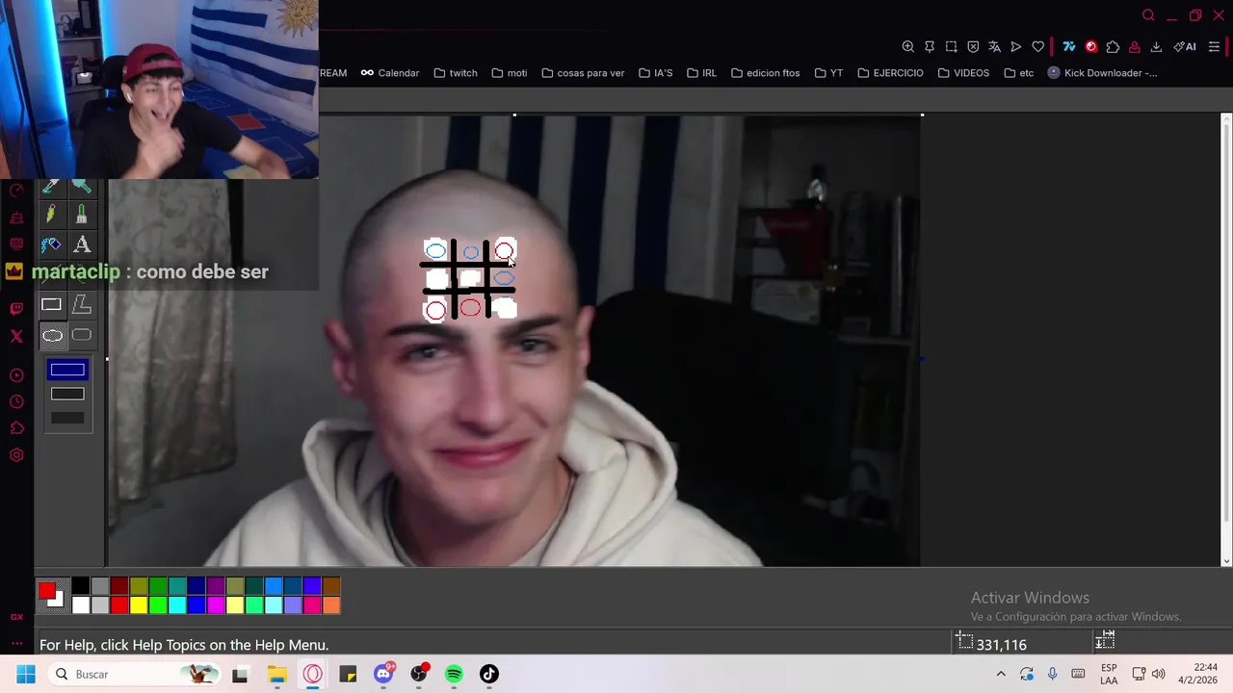This screenshot has height=693, width=1233.
Task: Open the twitch bookmarks folder
Action: click(456, 73)
